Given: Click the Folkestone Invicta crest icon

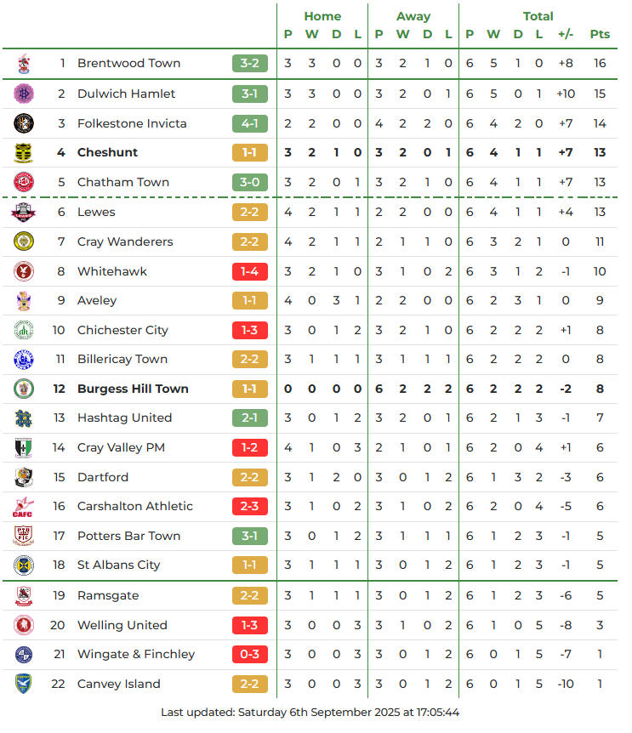Looking at the screenshot, I should coord(24,123).
